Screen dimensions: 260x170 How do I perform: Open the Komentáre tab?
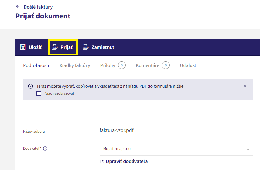click(x=153, y=65)
